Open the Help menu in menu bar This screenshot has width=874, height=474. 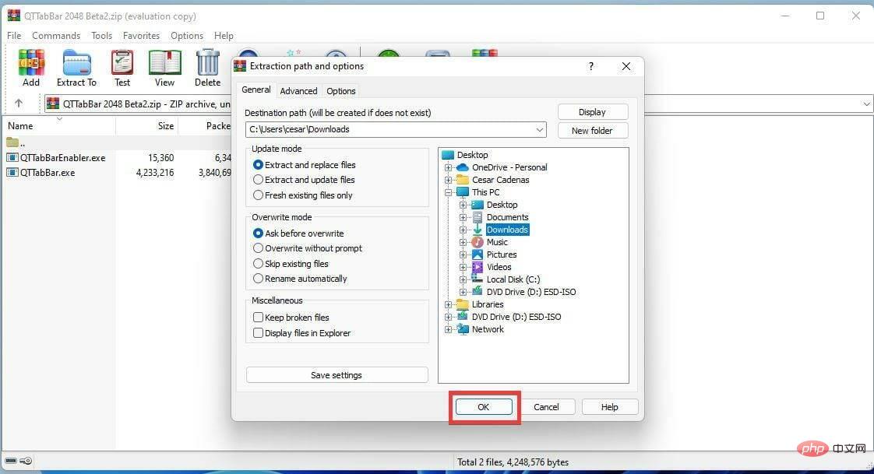[224, 36]
